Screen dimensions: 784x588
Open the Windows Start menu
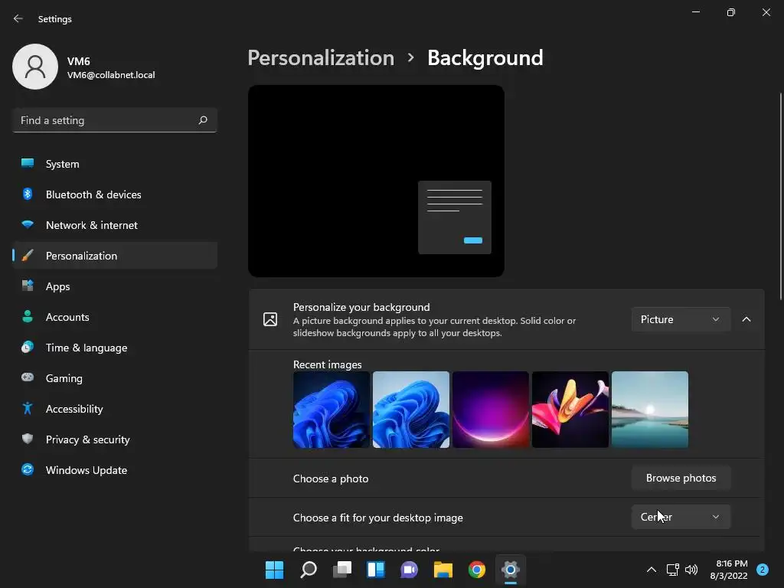[274, 570]
